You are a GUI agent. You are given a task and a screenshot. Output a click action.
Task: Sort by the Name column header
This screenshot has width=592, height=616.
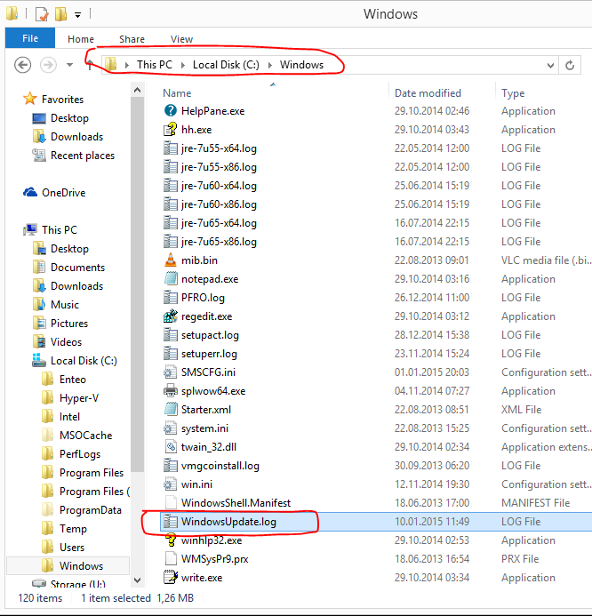[177, 93]
